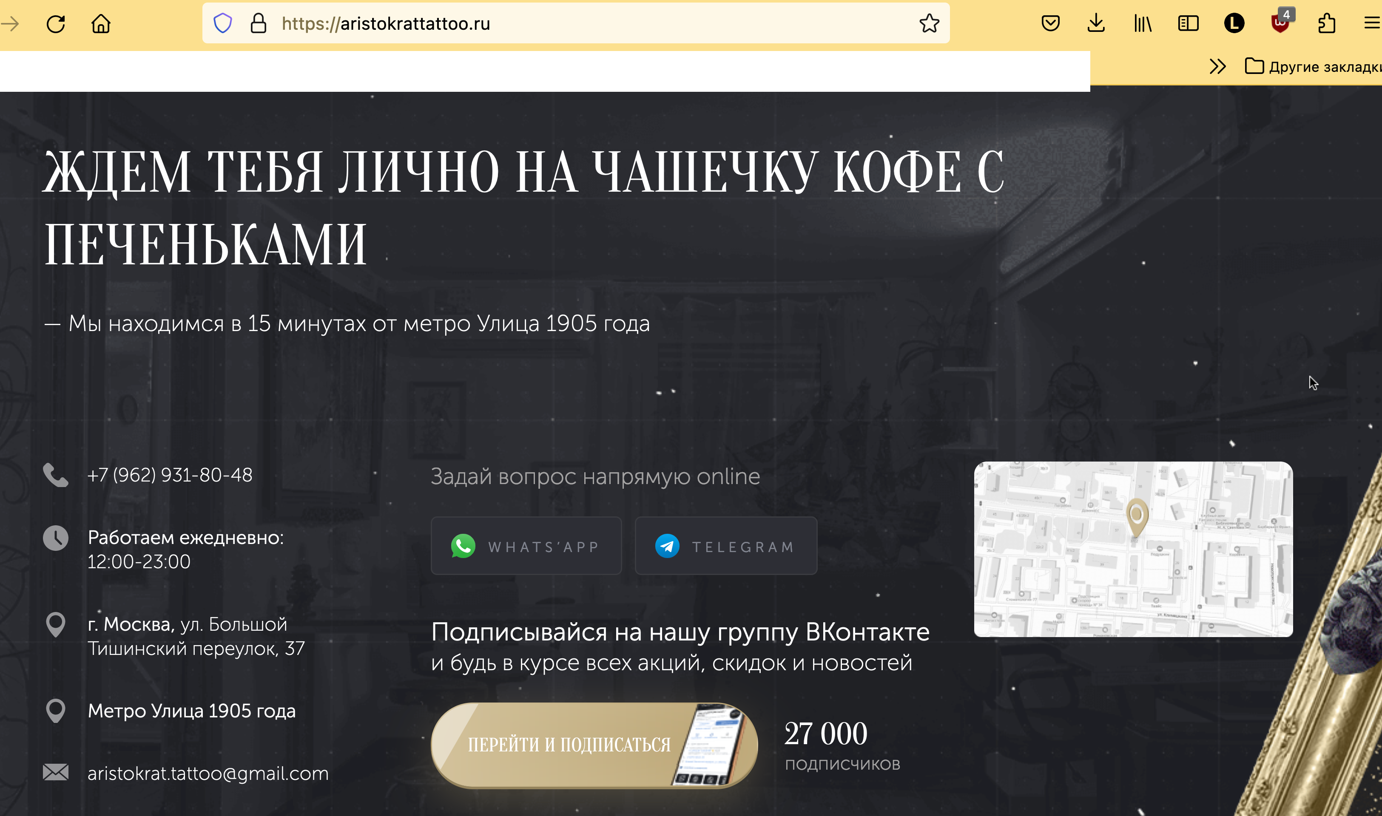Open the extensions puzzle-piece icon
Screen dimensions: 1382x816
click(x=1326, y=24)
